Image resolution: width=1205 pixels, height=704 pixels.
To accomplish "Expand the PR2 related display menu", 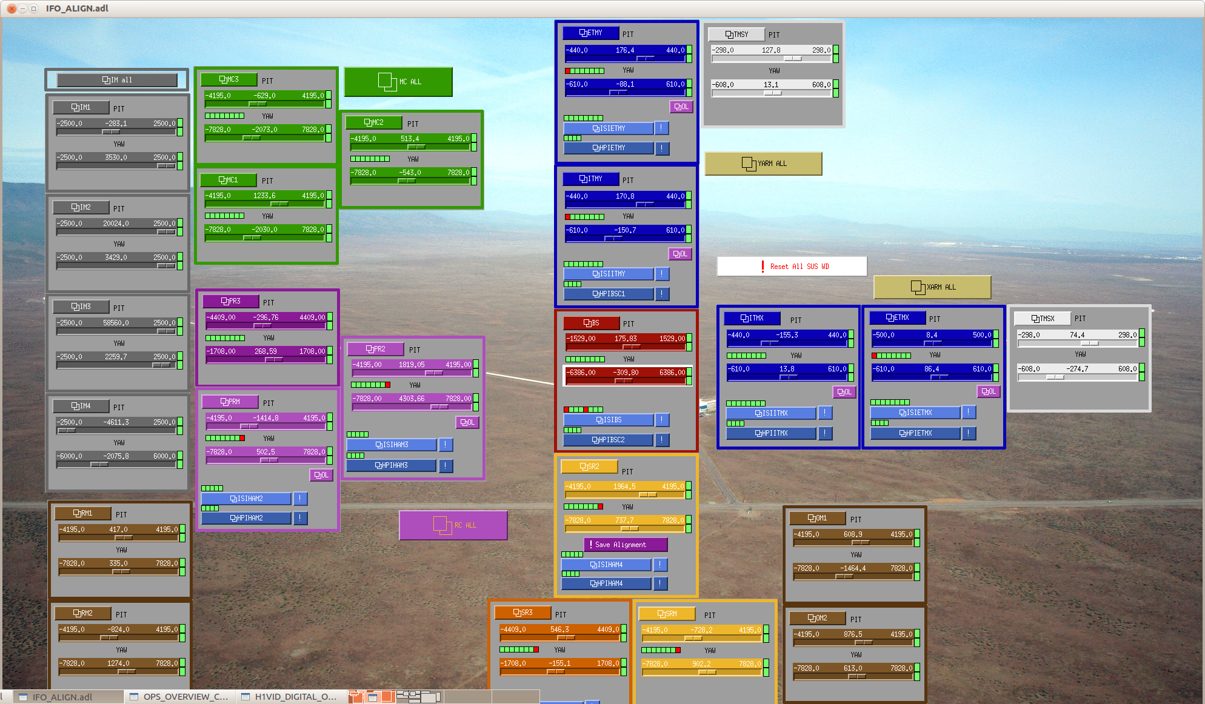I will coord(375,349).
